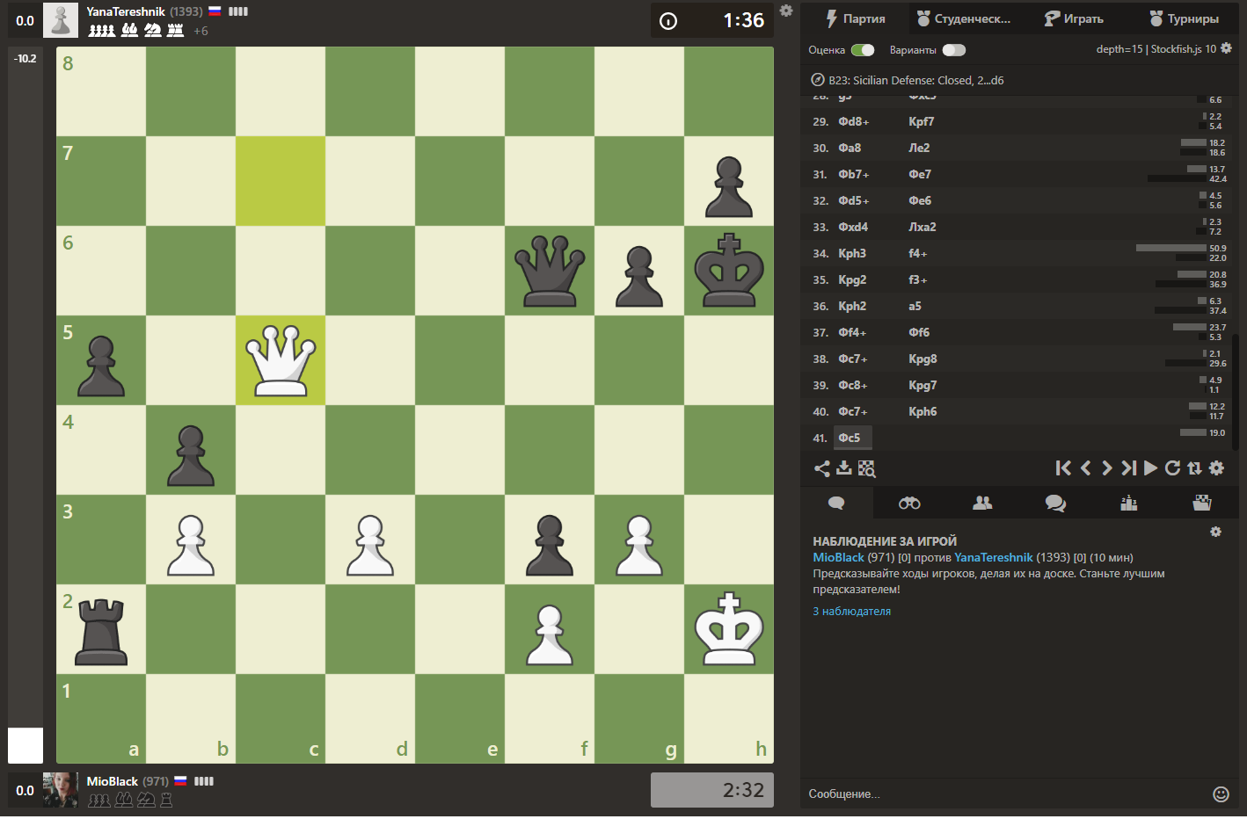Step back one move

point(1085,468)
